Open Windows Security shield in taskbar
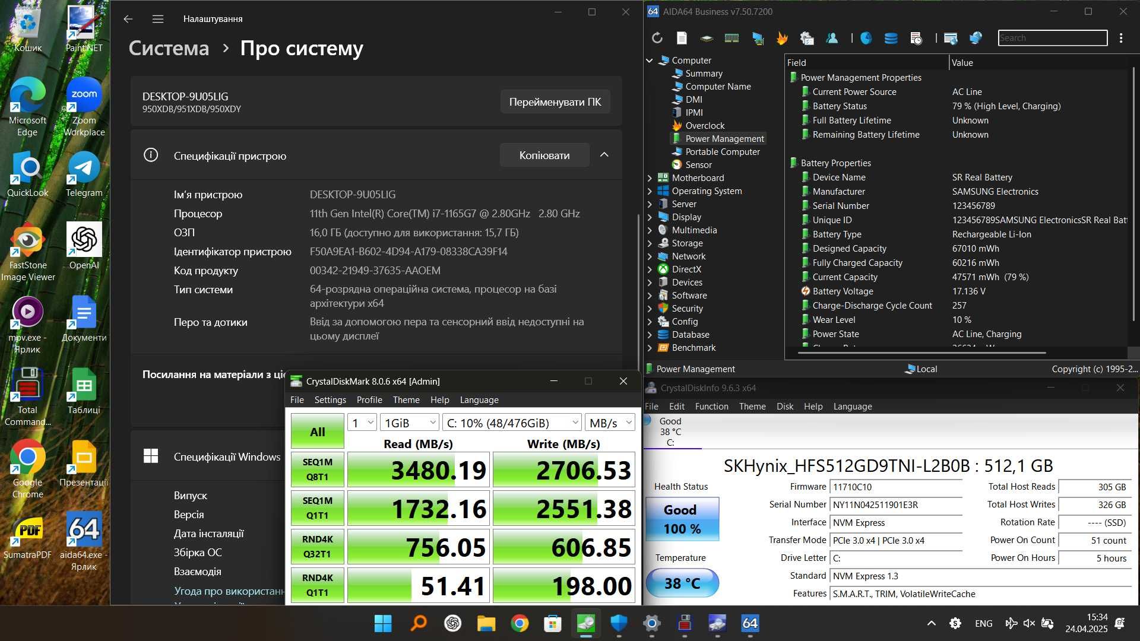 click(x=619, y=623)
